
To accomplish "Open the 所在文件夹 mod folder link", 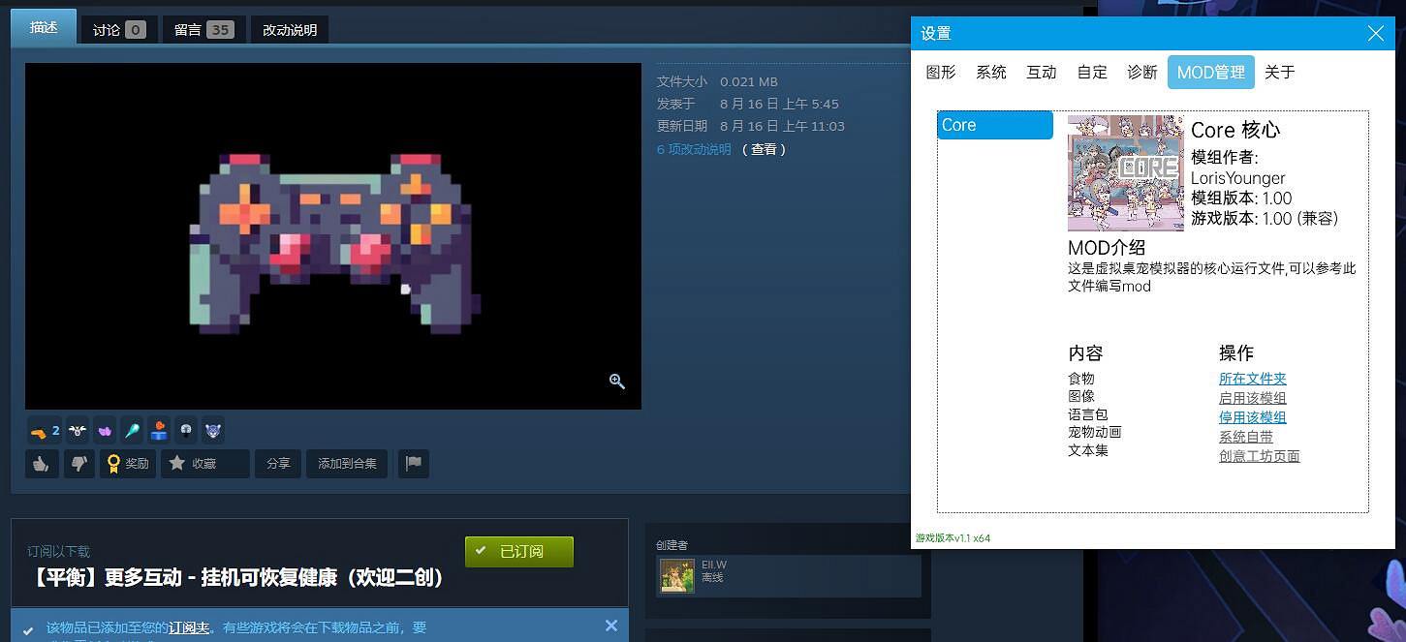I will point(1252,378).
